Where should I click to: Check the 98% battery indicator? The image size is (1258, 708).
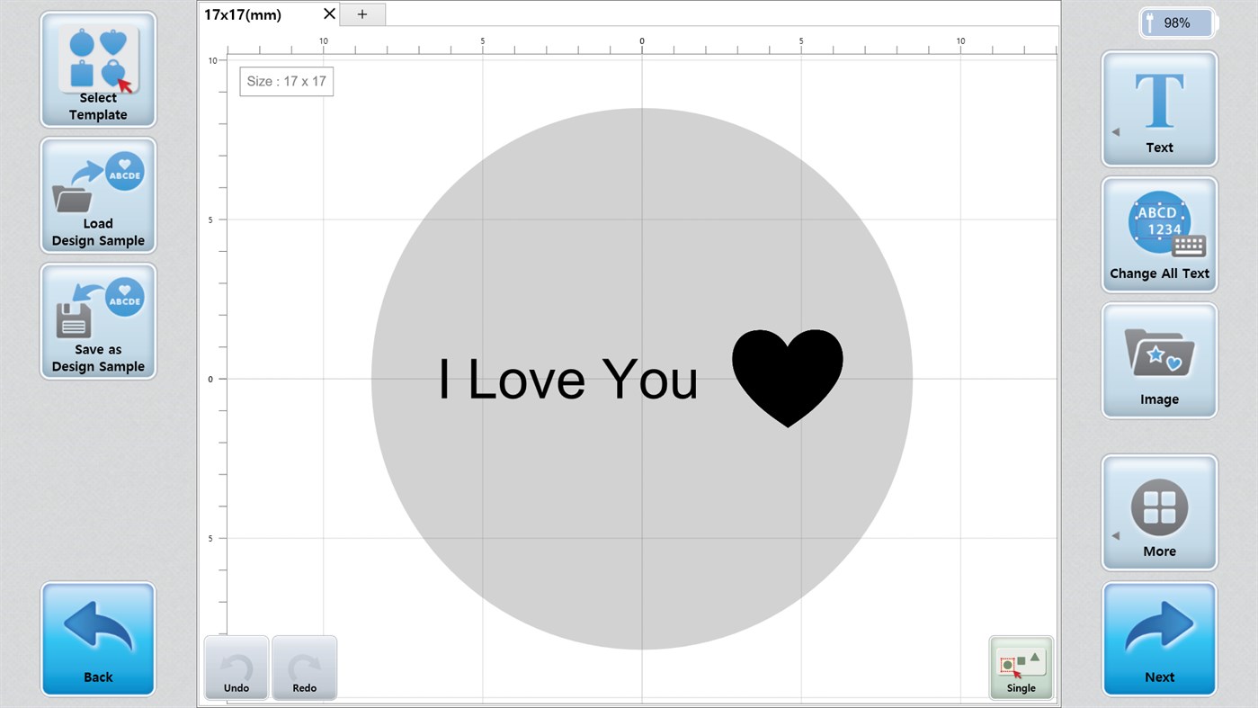coord(1177,23)
